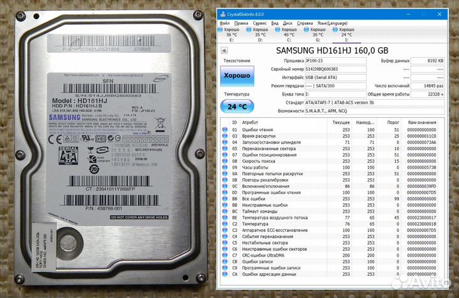Click the features field S.M.A.R.T., APM, NCQ
This screenshot has width=459, height=298.
[x=375, y=111]
